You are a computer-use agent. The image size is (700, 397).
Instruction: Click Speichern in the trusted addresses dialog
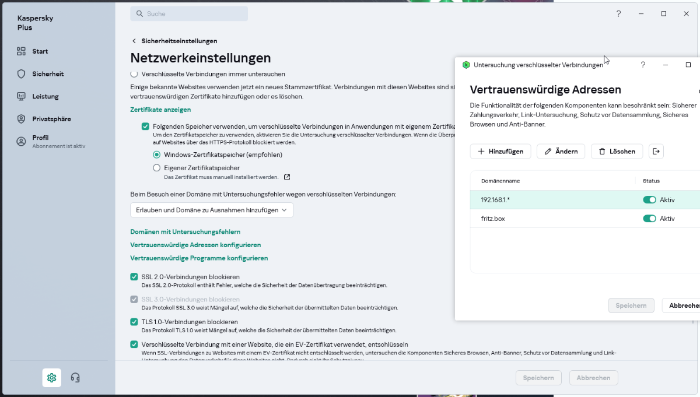(631, 305)
